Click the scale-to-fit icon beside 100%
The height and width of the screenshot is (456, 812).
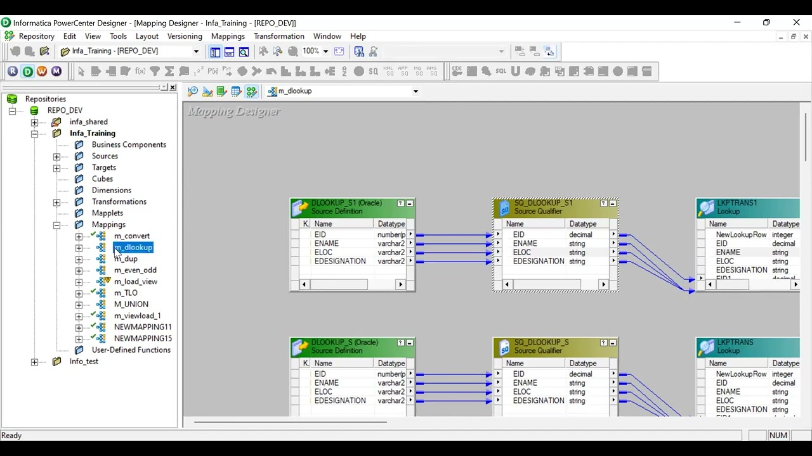tap(339, 51)
